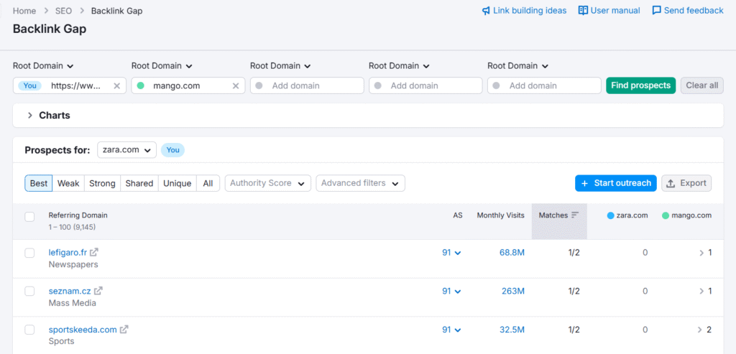Open mango.com backlinks for seznam.cz row
736x354 pixels.
706,292
